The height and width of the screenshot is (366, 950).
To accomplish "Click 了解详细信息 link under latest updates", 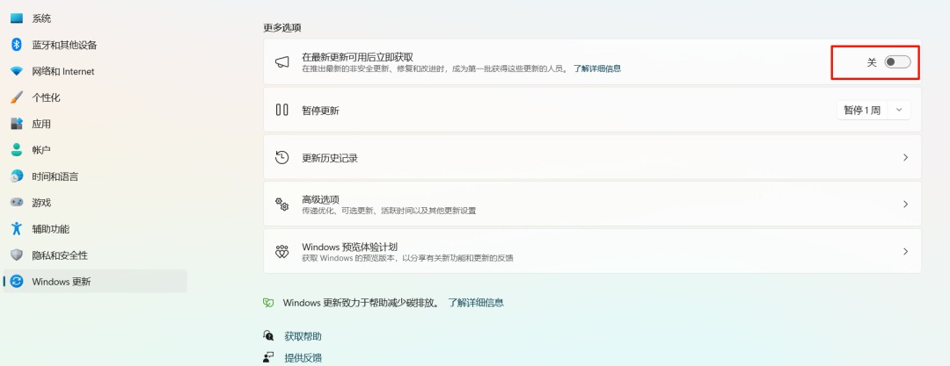I will point(597,69).
